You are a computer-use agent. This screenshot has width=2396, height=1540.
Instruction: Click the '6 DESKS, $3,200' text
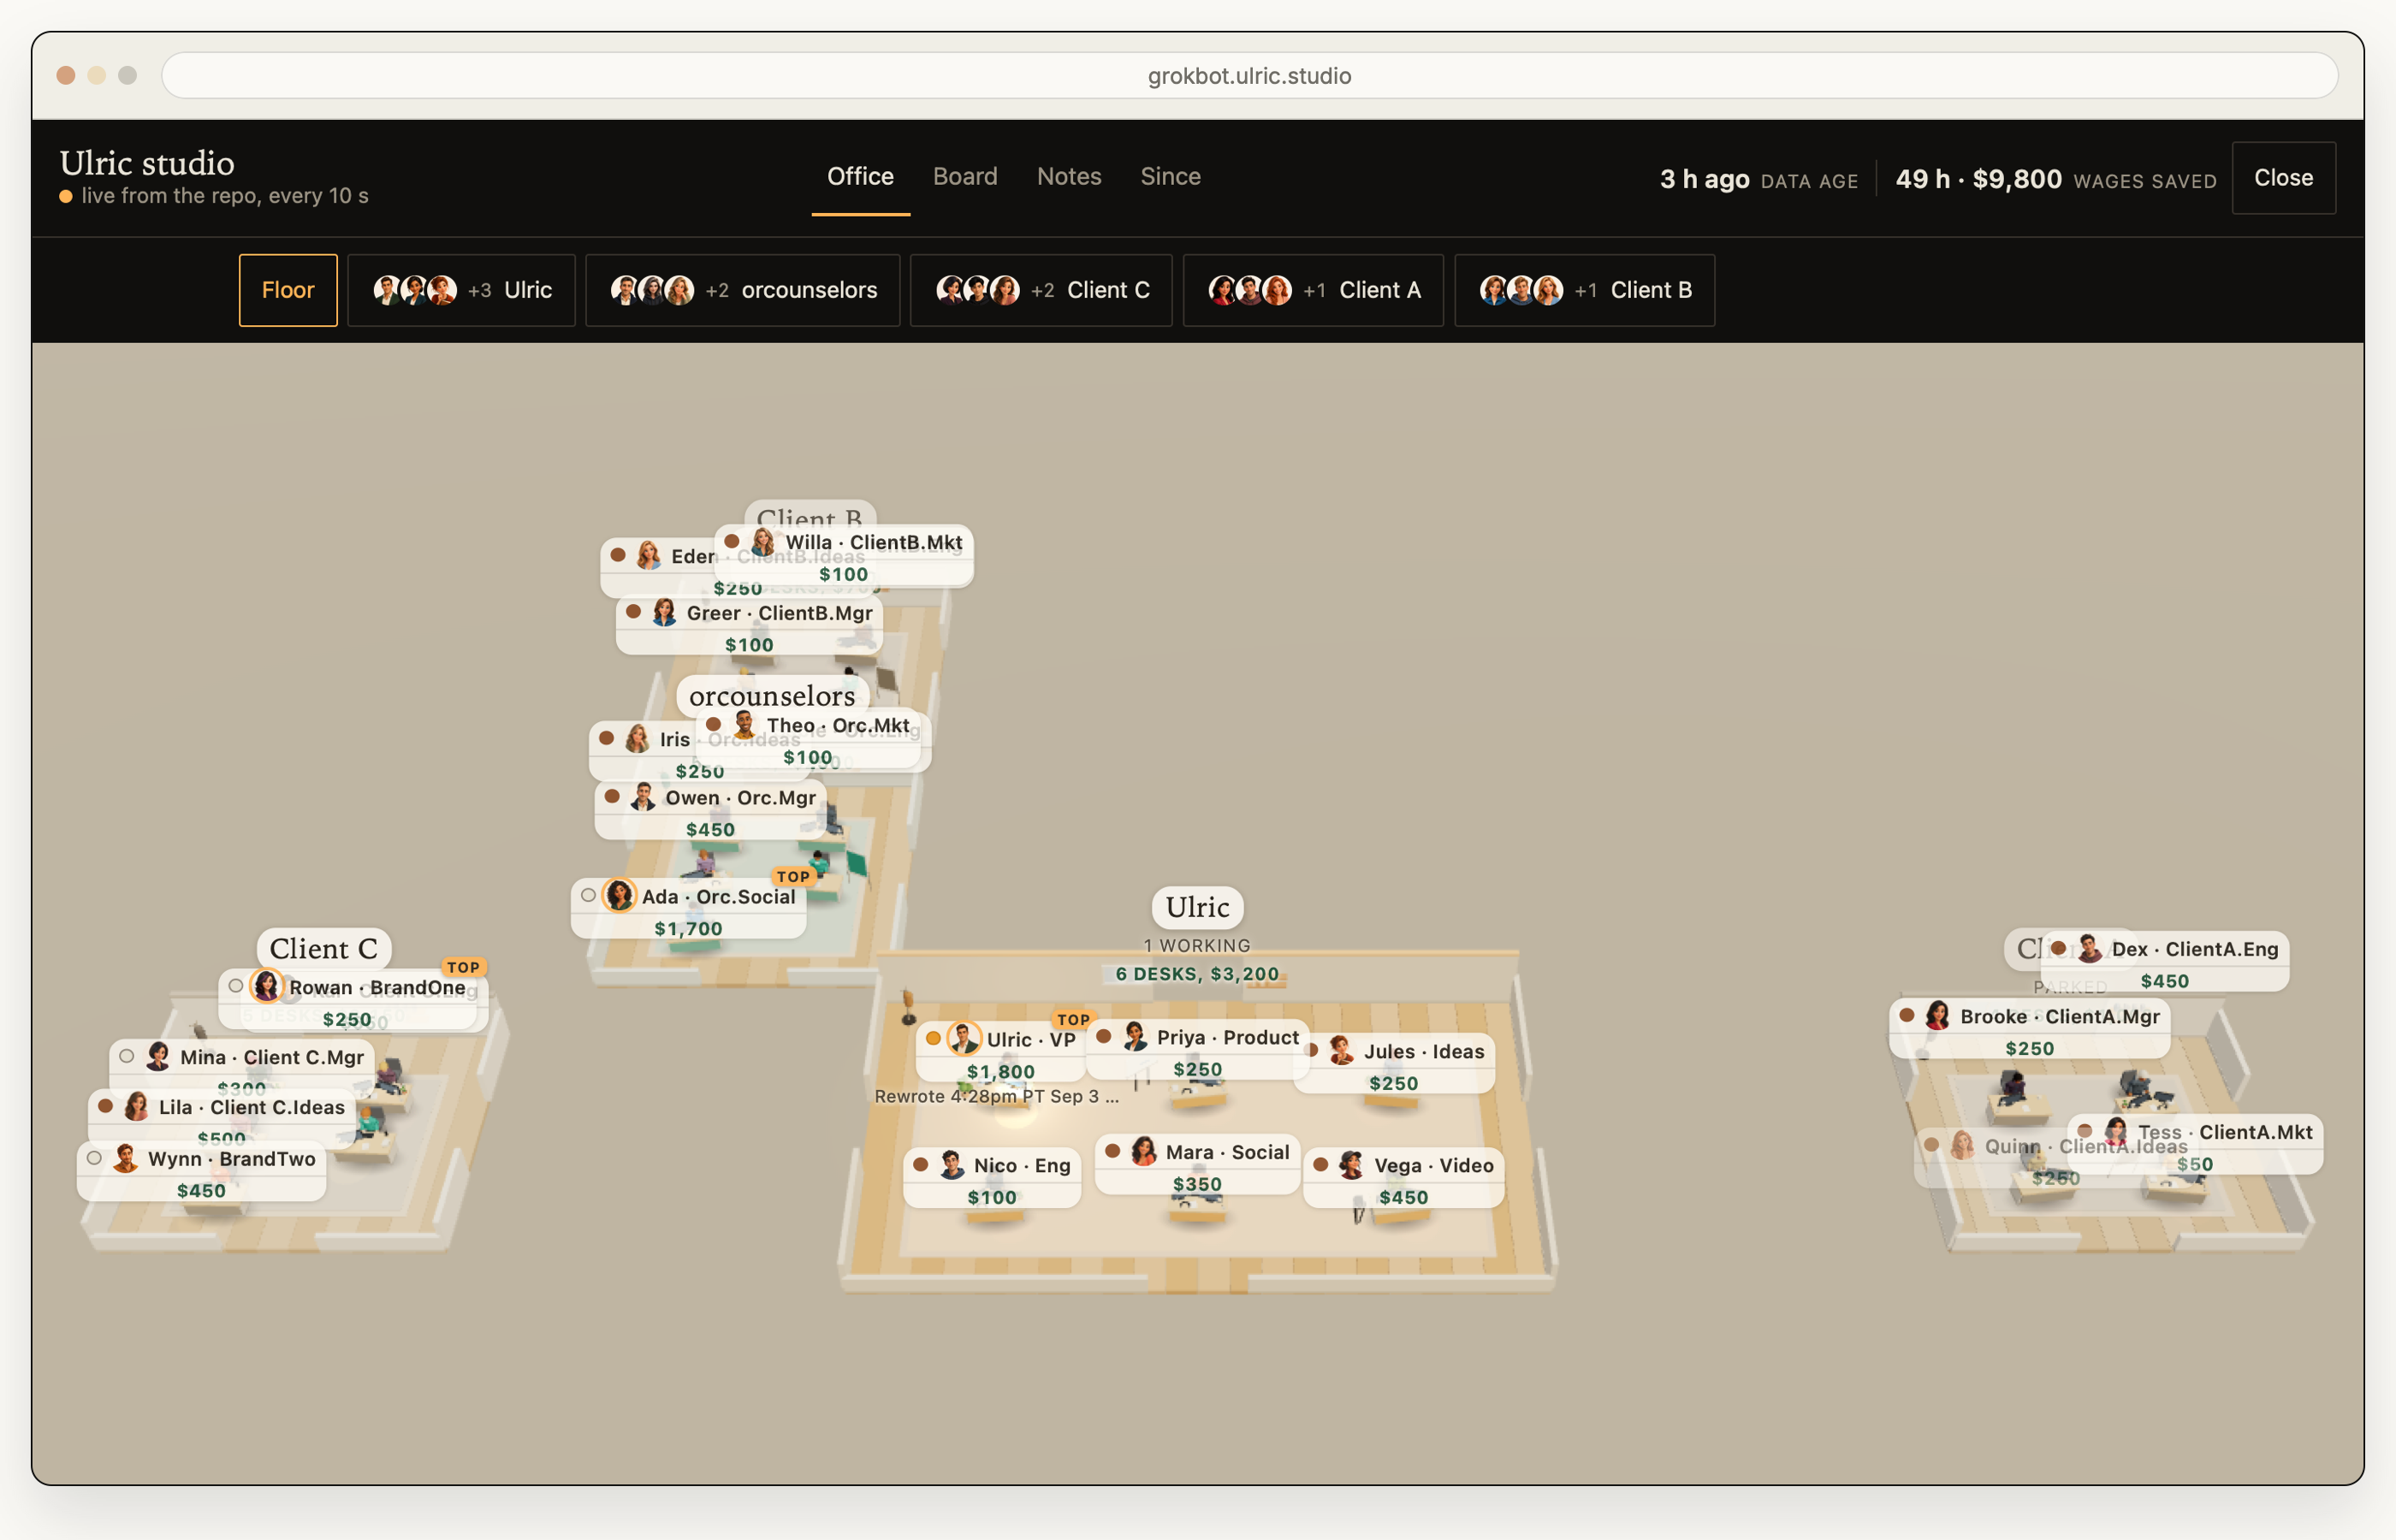(1197, 973)
